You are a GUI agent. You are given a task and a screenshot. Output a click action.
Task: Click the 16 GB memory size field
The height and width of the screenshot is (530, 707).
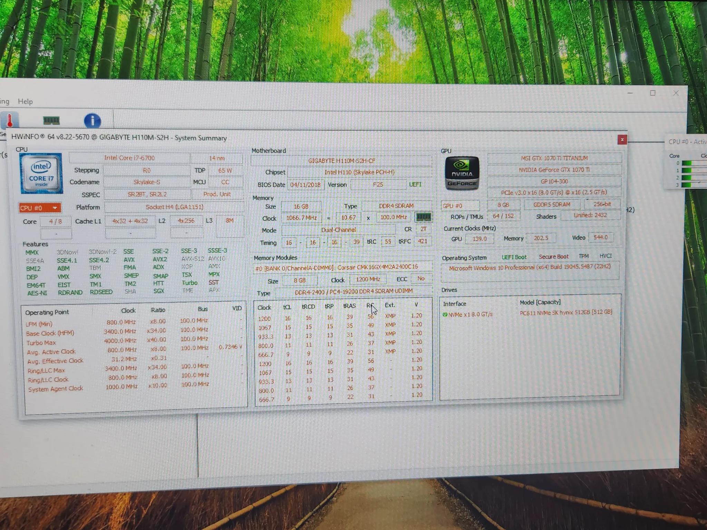click(301, 206)
